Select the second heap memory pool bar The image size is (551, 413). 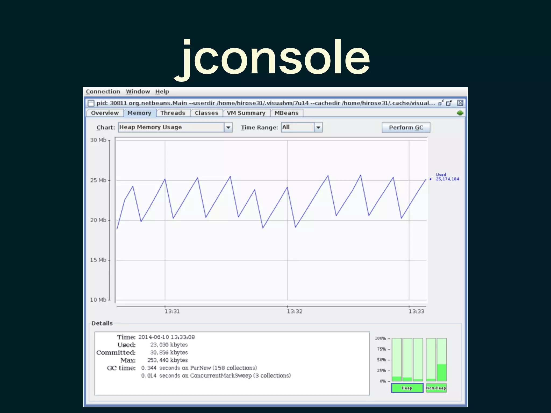[x=407, y=359]
